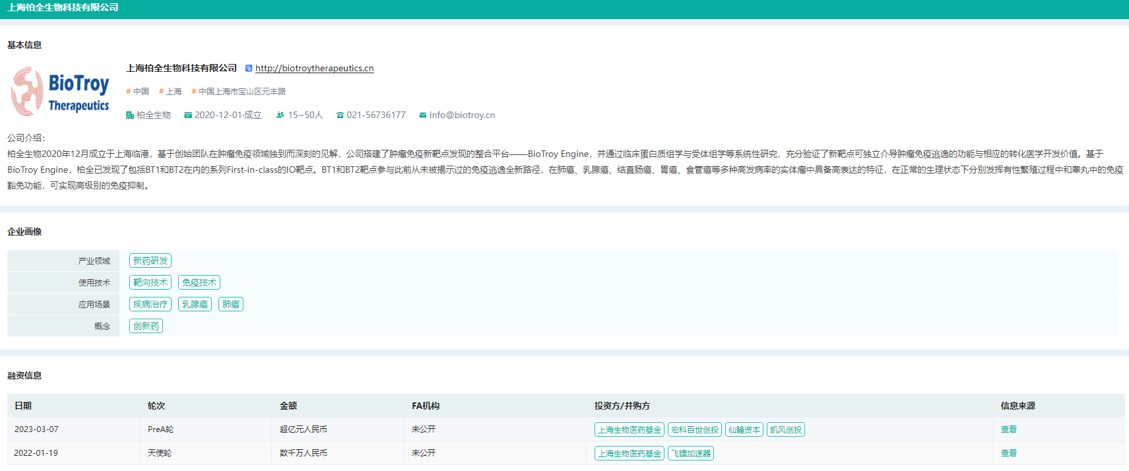Click the 肺癌 application tag
This screenshot has width=1129, height=471.
pyautogui.click(x=231, y=305)
